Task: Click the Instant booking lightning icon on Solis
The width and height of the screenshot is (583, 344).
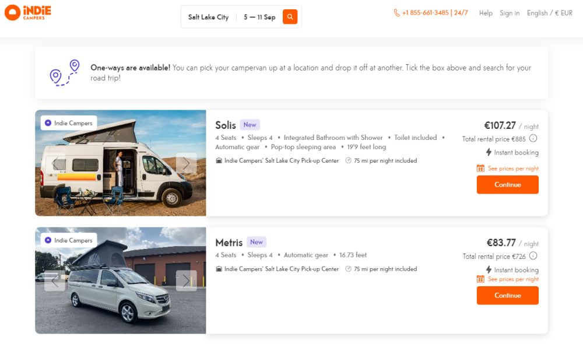Action: (488, 152)
